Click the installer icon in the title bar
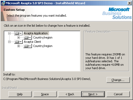The height and width of the screenshot is (100, 133). (3, 3)
